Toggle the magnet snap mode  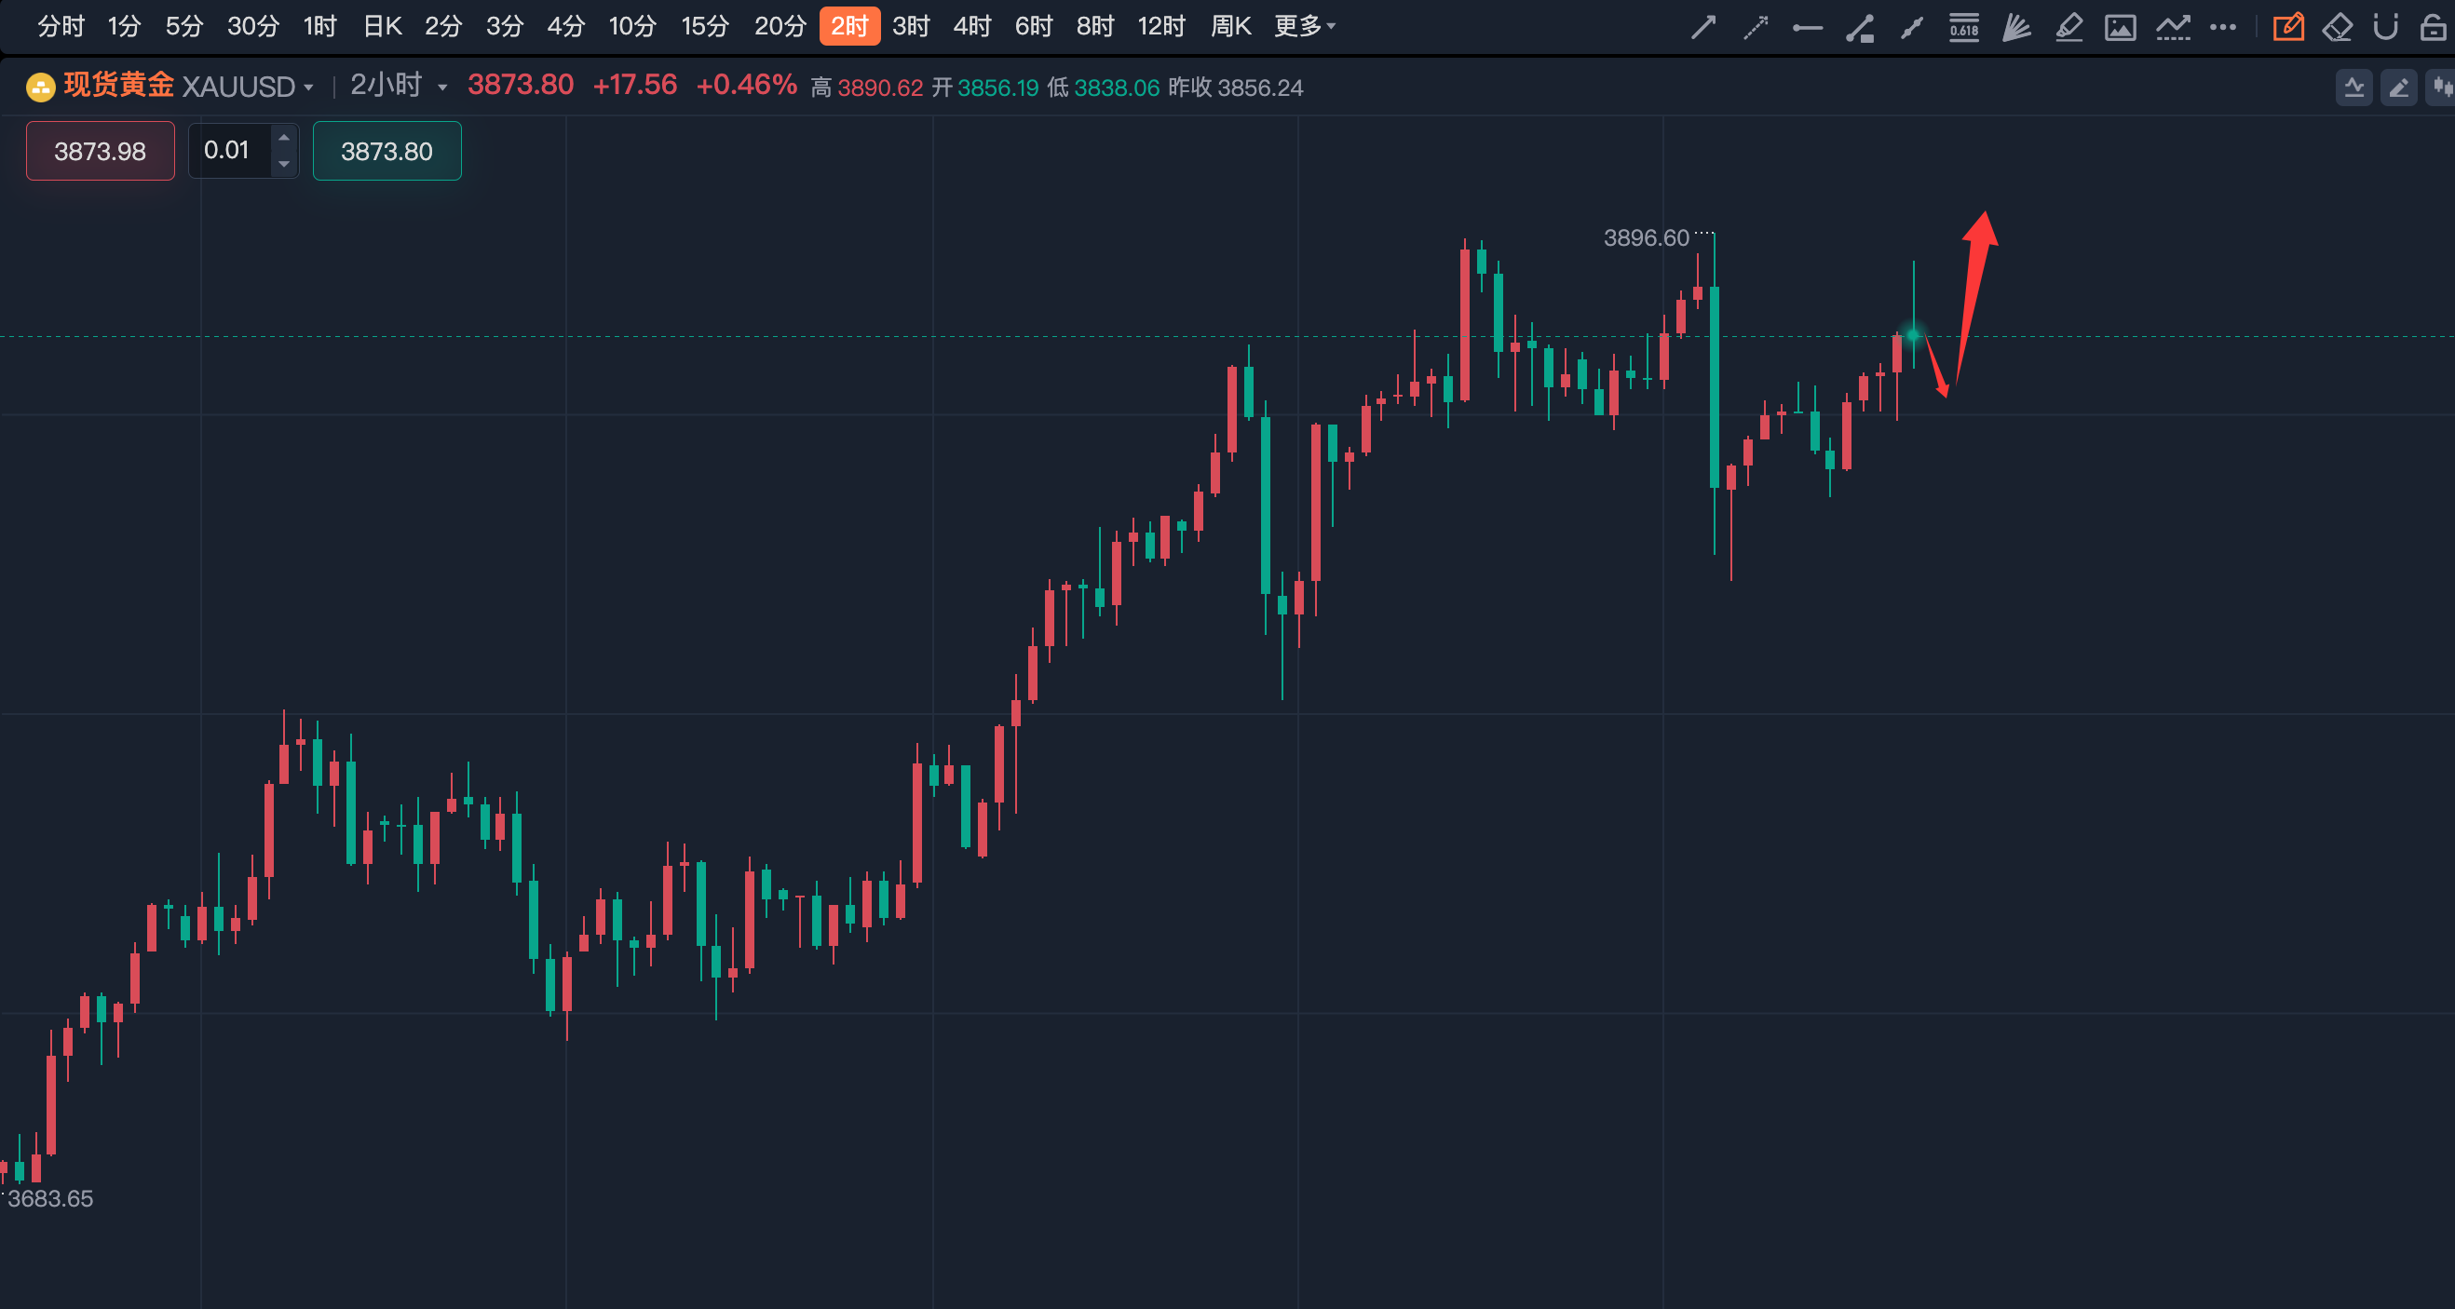coord(2385,28)
